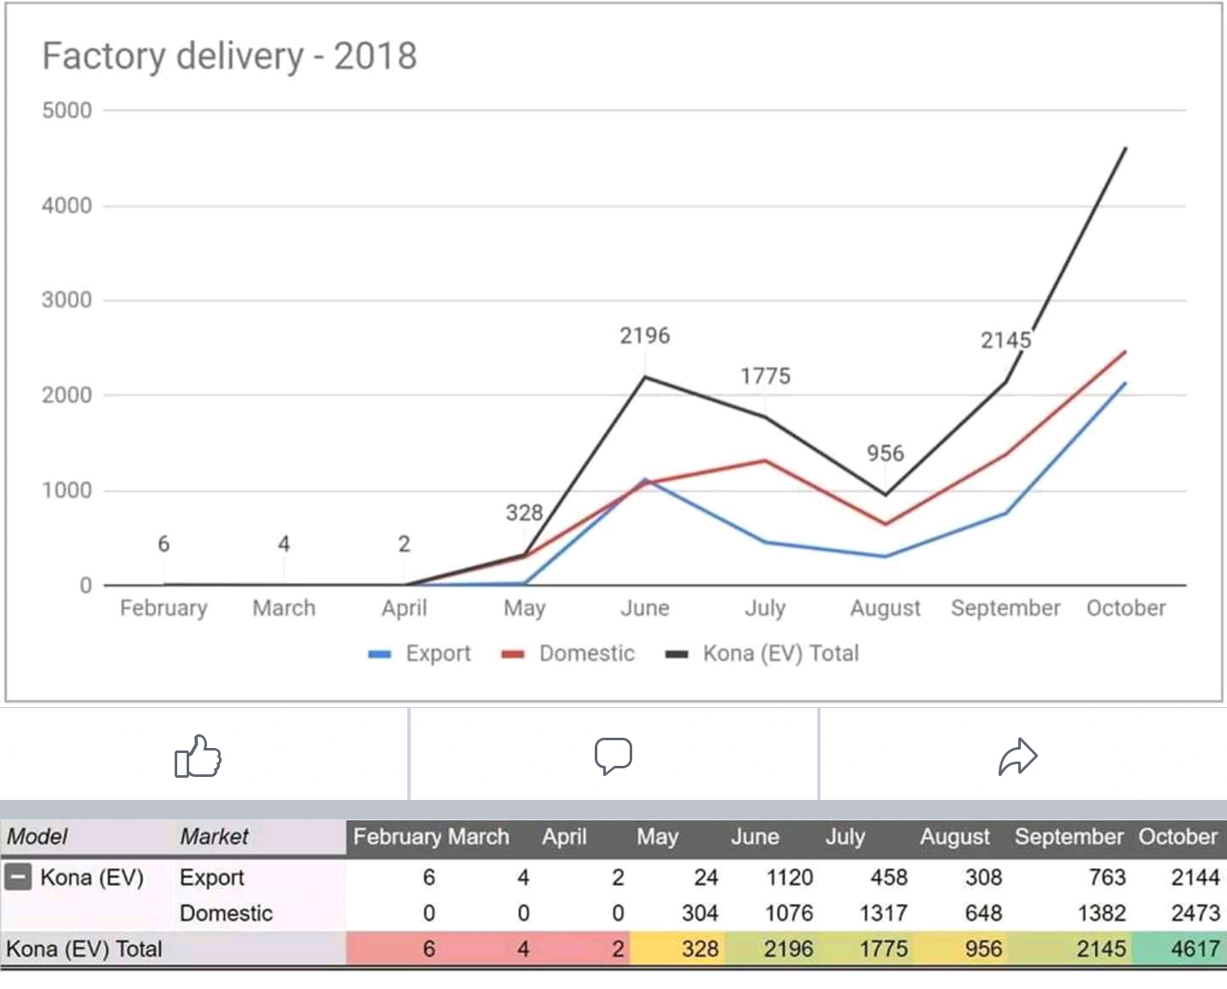Click Domestic September cell 1382

click(1102, 913)
